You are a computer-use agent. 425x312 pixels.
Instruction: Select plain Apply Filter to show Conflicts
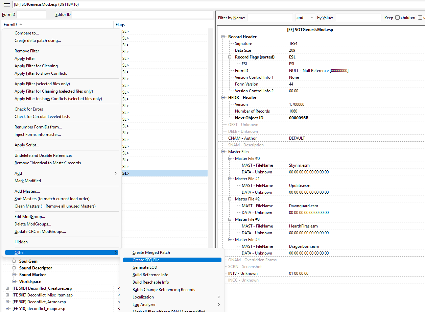pos(62,73)
